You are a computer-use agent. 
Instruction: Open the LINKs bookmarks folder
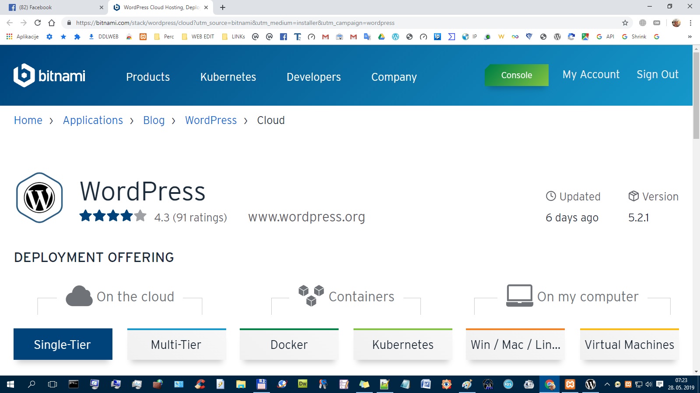tap(234, 37)
